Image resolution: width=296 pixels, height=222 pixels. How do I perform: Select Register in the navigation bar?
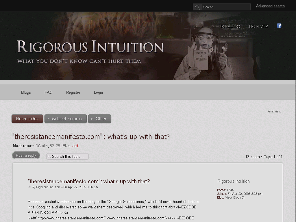(73, 92)
